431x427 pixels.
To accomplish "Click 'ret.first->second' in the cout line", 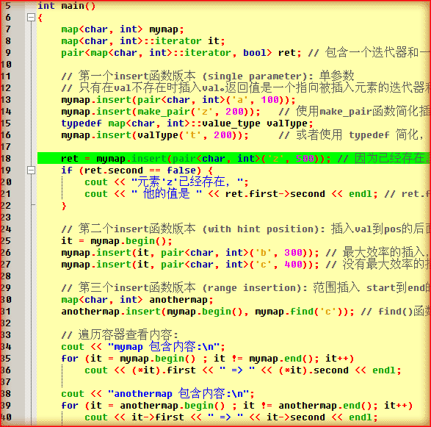I will coord(275,194).
